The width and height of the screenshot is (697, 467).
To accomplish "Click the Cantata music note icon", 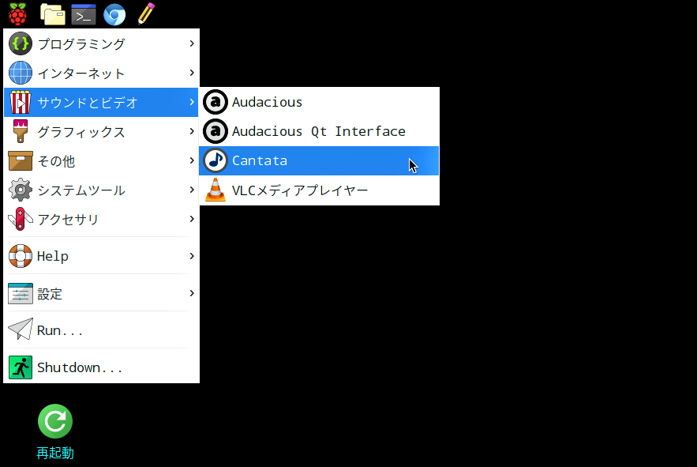I will click(215, 160).
